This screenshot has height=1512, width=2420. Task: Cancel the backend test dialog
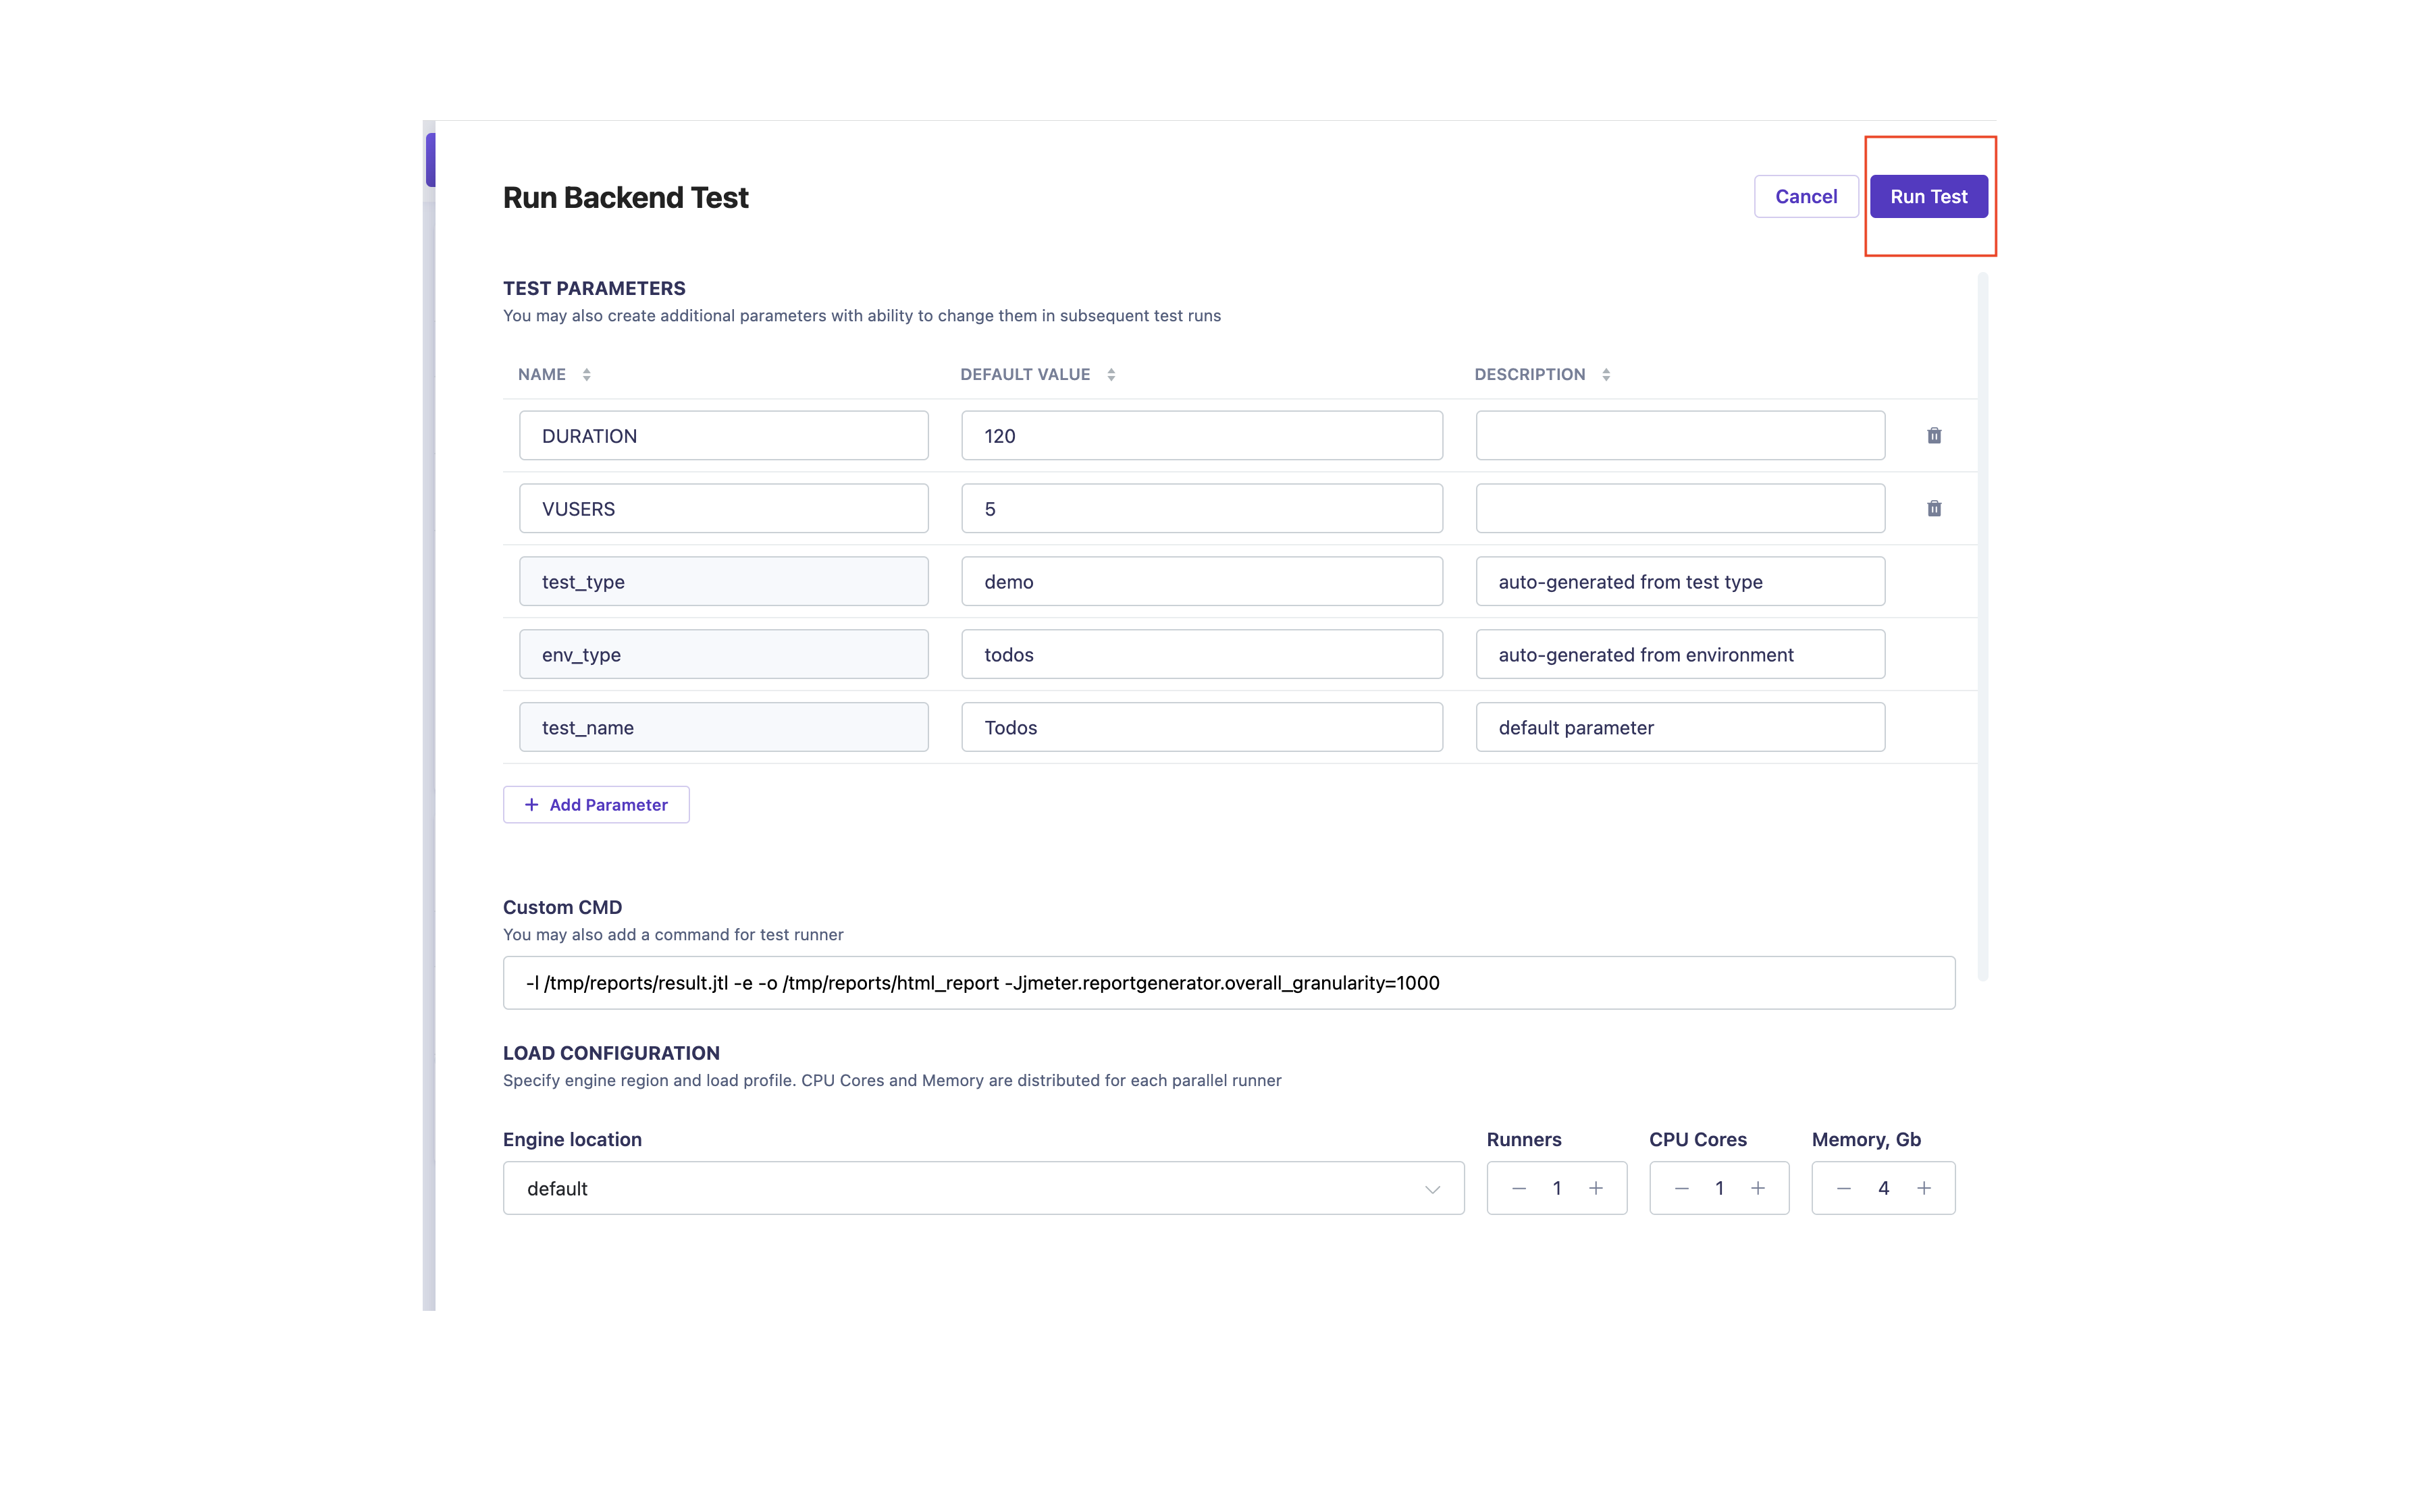click(1806, 196)
